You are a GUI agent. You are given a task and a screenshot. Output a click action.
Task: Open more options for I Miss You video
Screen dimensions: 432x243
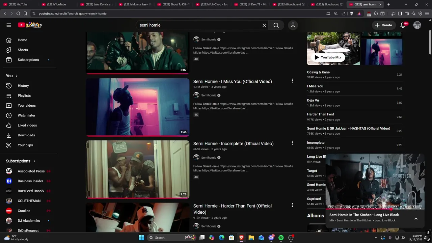pyautogui.click(x=292, y=81)
